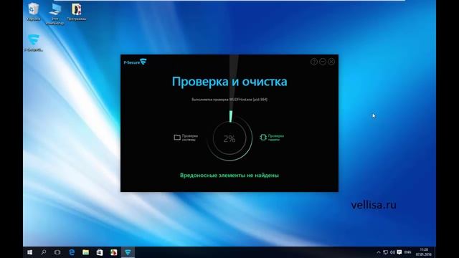
Task: Click the system scan folder icon
Action: pos(177,137)
